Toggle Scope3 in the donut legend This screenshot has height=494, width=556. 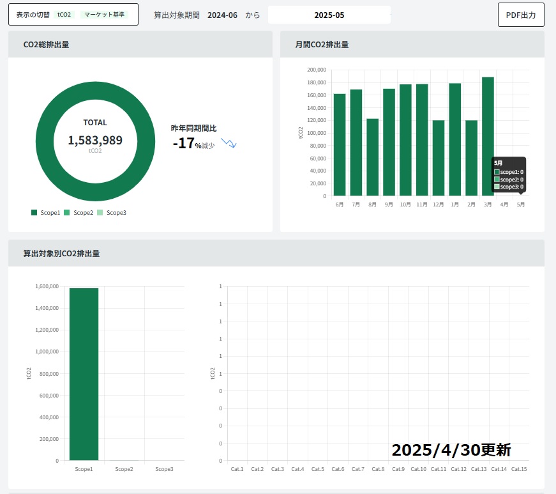[x=112, y=213]
